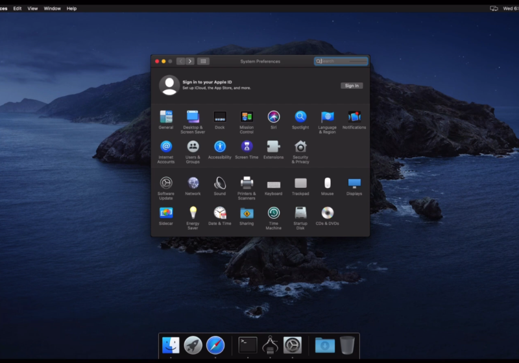The image size is (519, 363).
Task: Click the forward navigation arrow
Action: point(190,61)
